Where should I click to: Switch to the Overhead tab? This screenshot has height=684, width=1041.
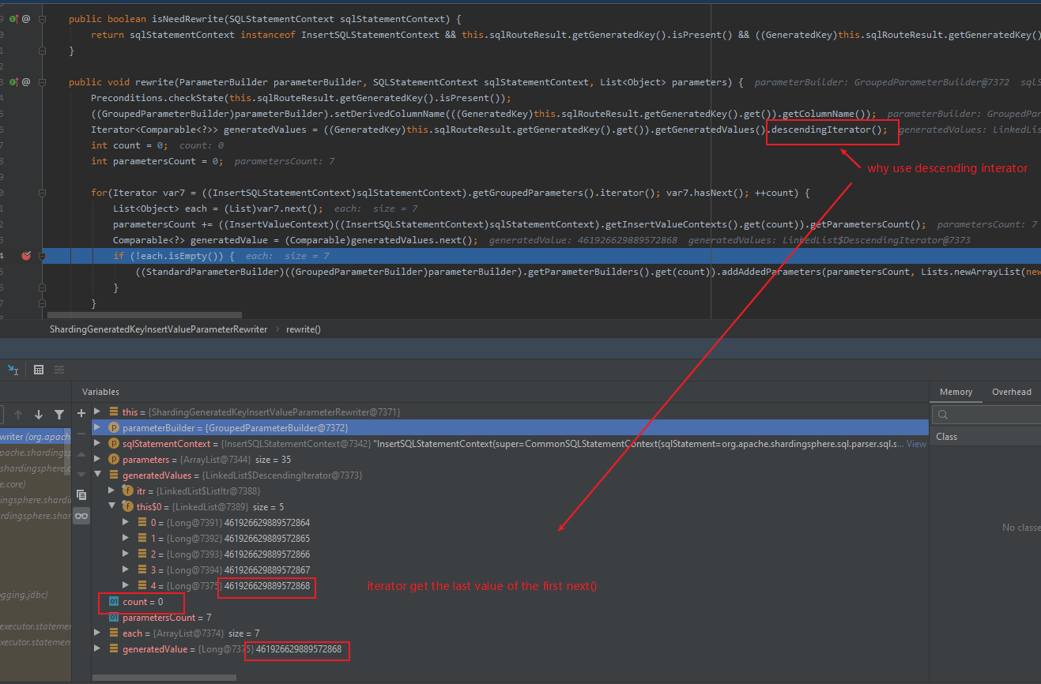1012,392
